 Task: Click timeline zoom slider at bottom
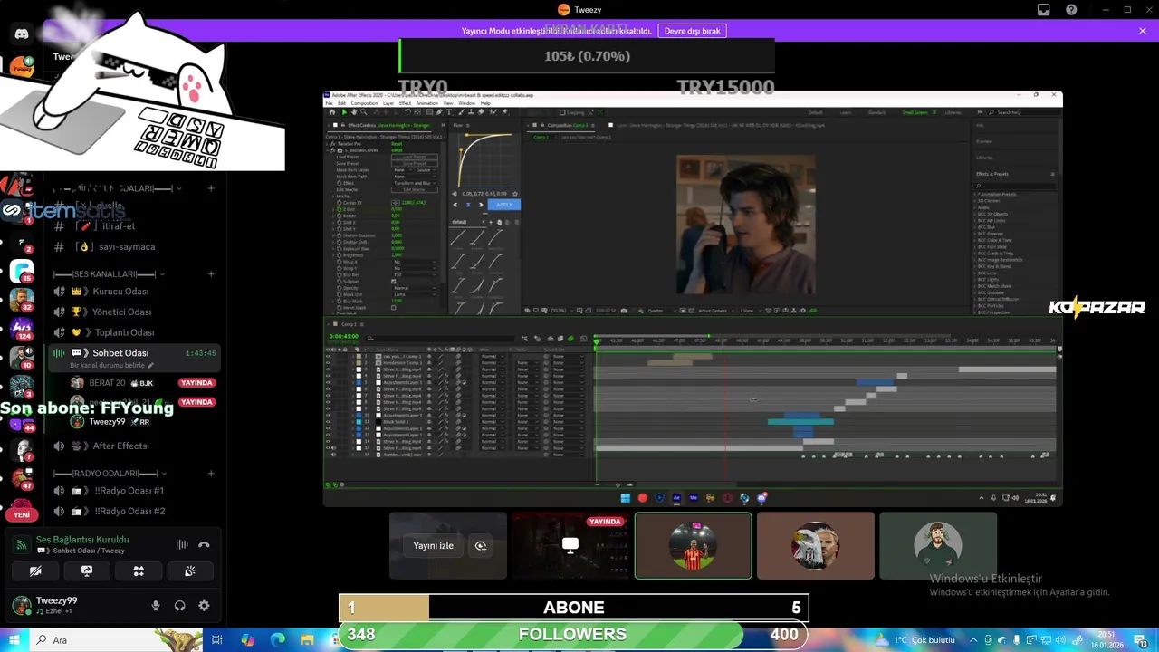coord(618,484)
